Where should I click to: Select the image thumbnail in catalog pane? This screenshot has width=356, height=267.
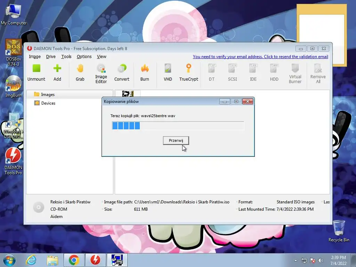tap(128, 94)
